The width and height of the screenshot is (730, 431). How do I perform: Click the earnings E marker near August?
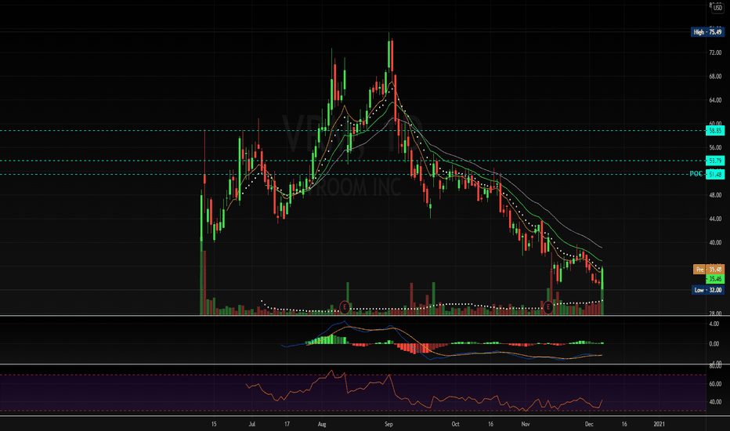[x=345, y=307]
